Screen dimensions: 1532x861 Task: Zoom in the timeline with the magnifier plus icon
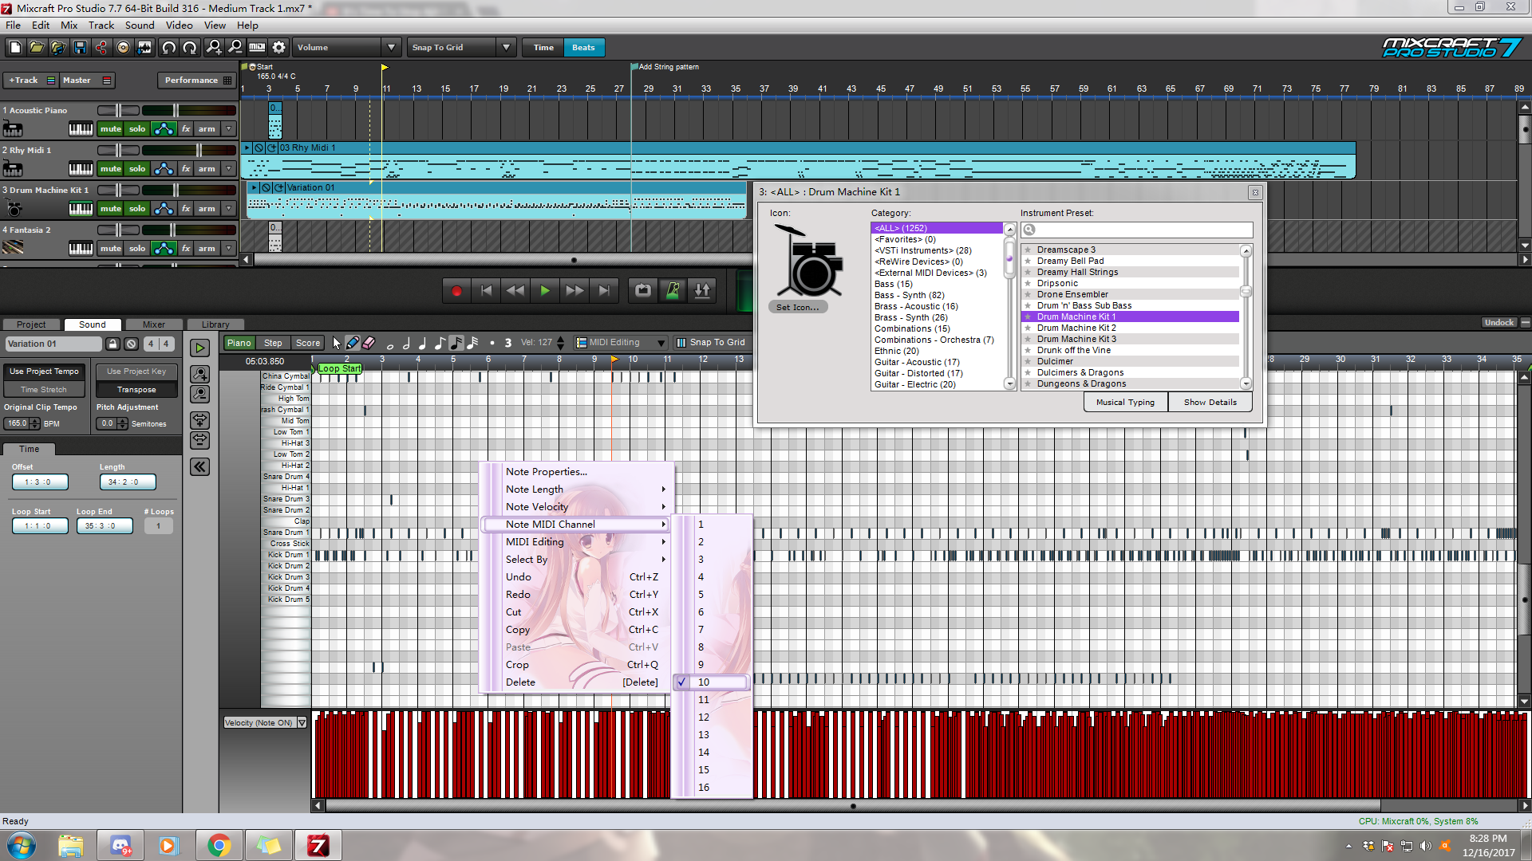pos(214,48)
